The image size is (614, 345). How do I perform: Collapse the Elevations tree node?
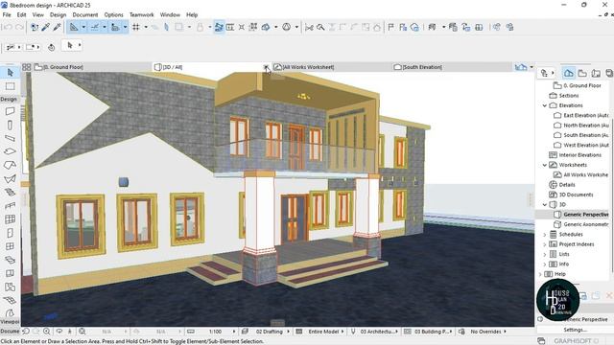pos(545,105)
